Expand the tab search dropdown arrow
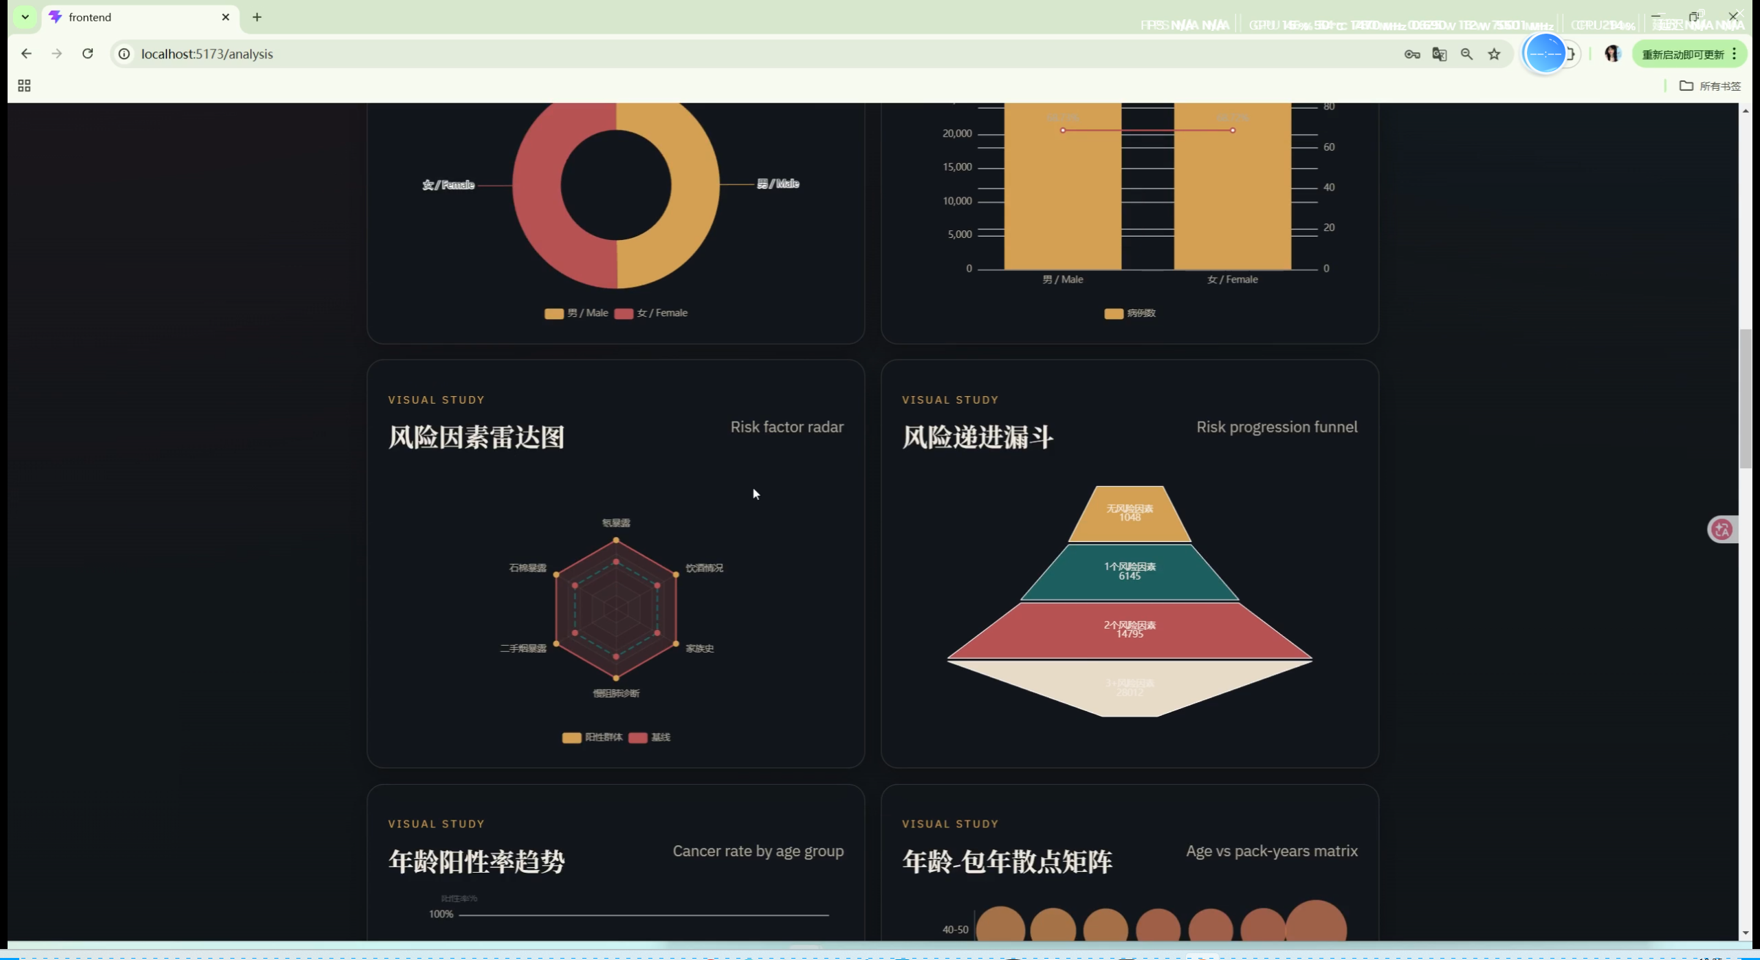1760x960 pixels. pos(25,17)
